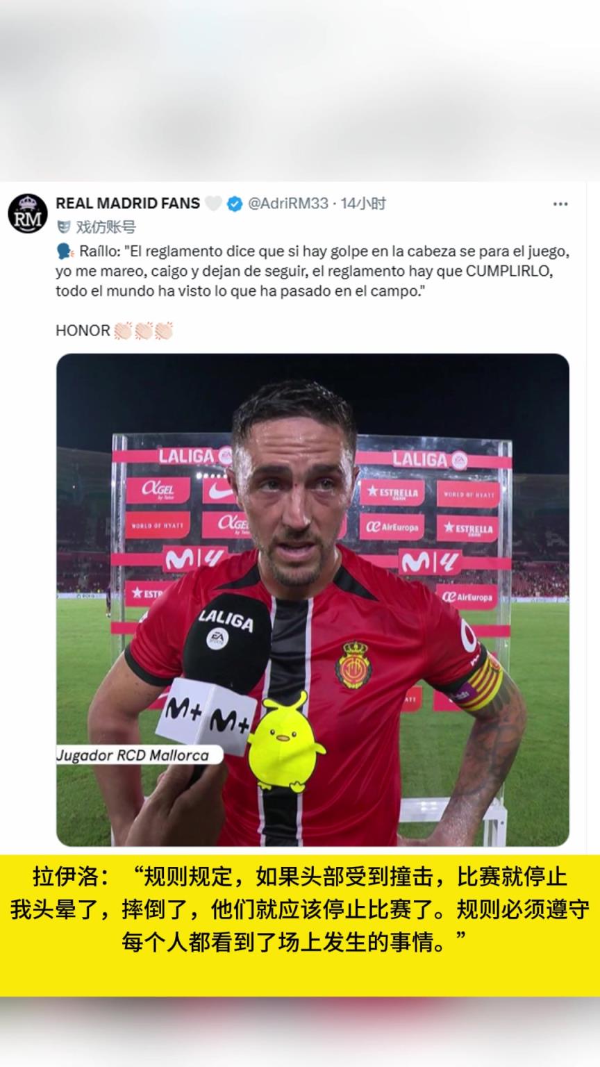The image size is (600, 1067).
Task: Click the parody account mask icon
Action: point(63,226)
